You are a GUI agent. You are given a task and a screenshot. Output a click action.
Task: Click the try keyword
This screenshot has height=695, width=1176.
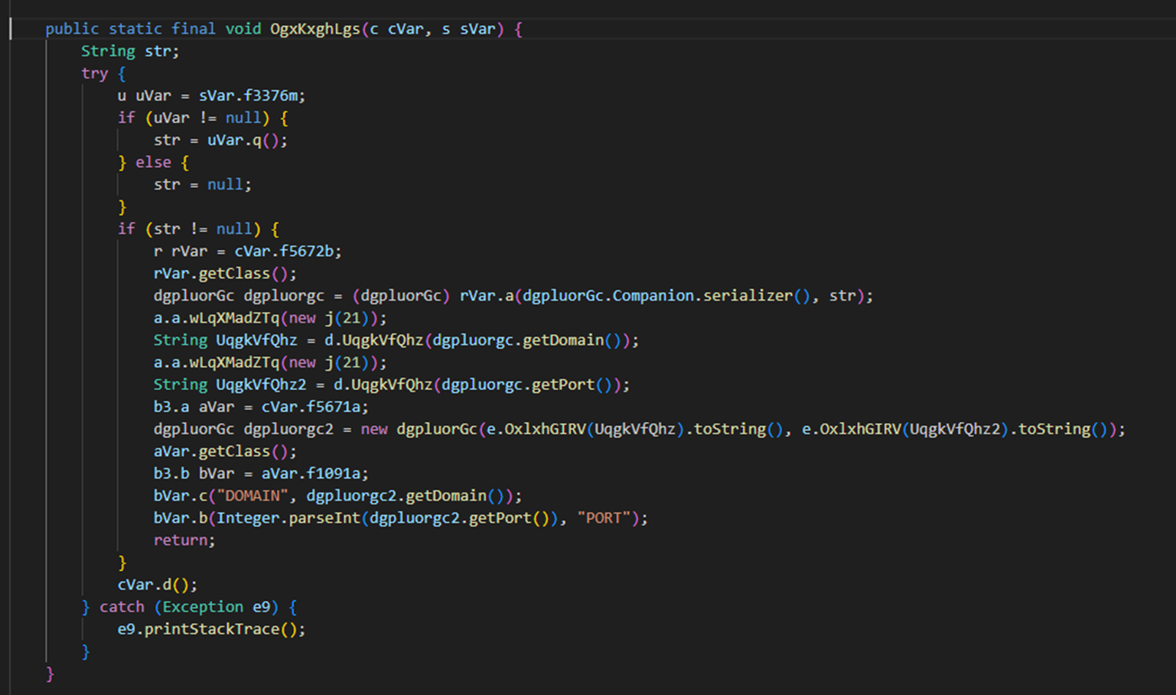[x=94, y=73]
